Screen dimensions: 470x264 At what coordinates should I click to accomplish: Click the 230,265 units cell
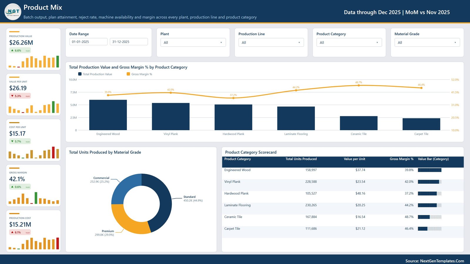pos(311,205)
